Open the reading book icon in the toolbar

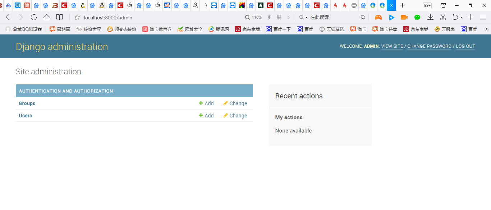click(x=60, y=17)
